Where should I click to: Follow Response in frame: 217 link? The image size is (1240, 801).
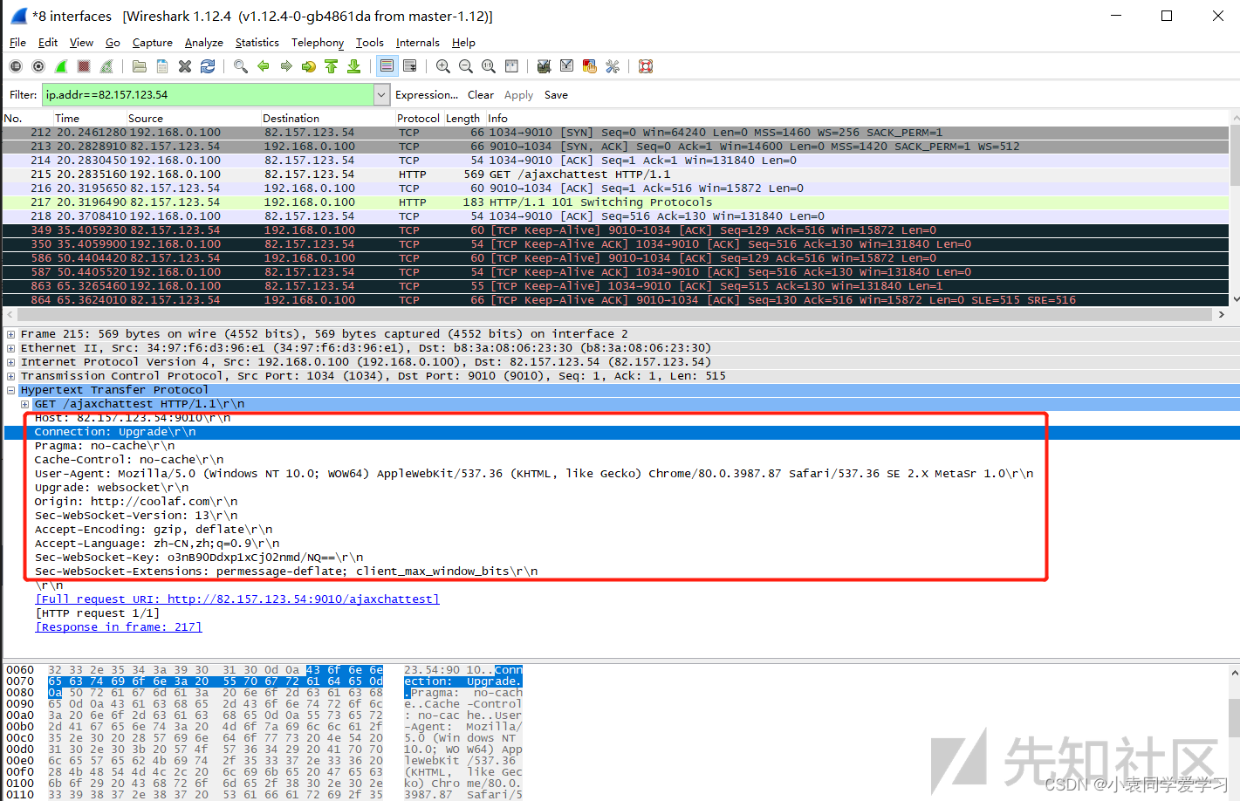(119, 627)
